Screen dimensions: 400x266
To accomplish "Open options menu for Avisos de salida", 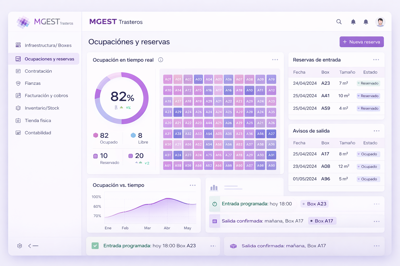I will (377, 131).
